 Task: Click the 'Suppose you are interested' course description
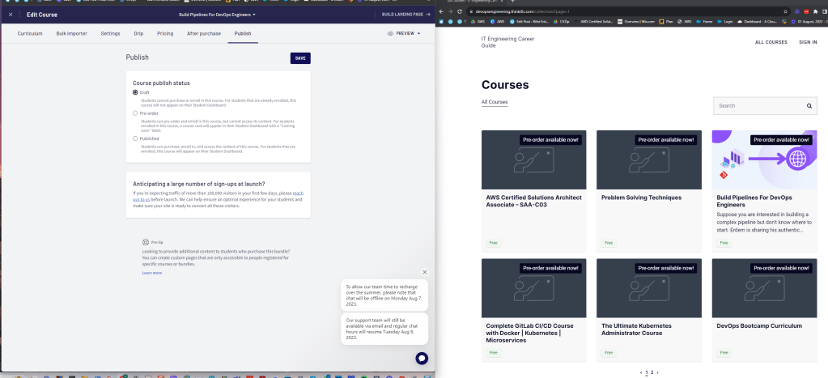(763, 223)
